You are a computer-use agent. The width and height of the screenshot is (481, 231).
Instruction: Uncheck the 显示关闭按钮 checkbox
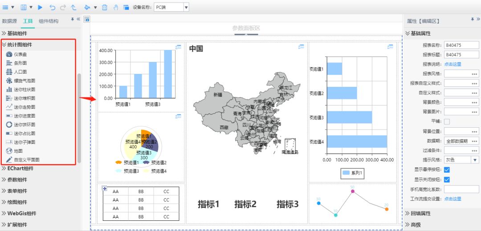point(447,179)
